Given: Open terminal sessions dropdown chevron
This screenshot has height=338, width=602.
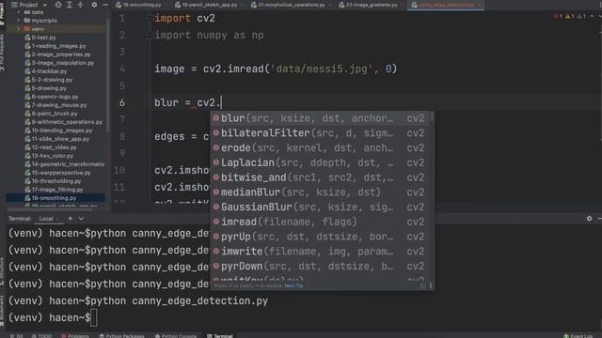Looking at the screenshot, I should [x=81, y=219].
